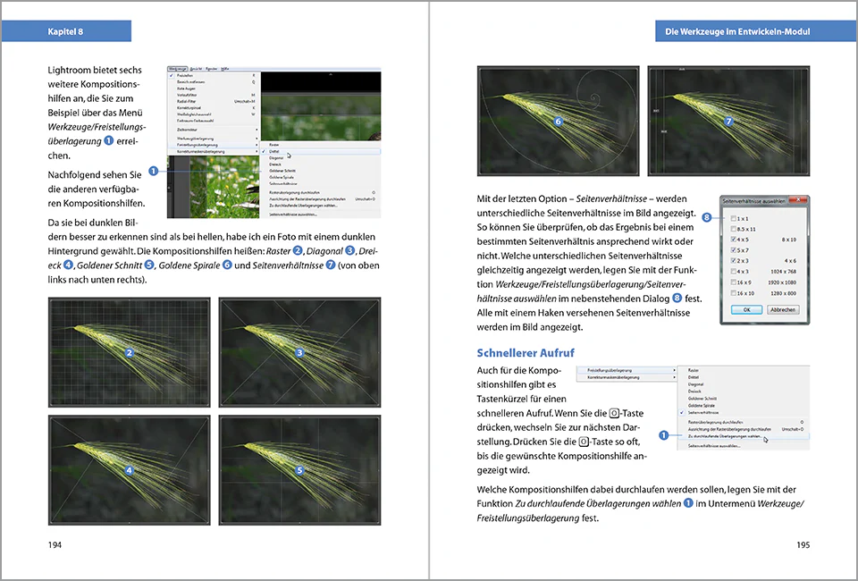Uncheck the 2 x 3 aspect ratio
This screenshot has width=858, height=581.
(x=734, y=261)
